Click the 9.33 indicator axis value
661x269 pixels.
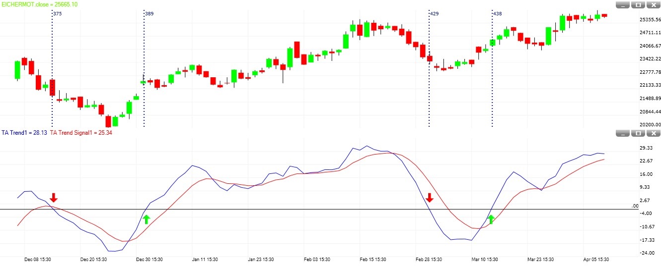(646, 187)
